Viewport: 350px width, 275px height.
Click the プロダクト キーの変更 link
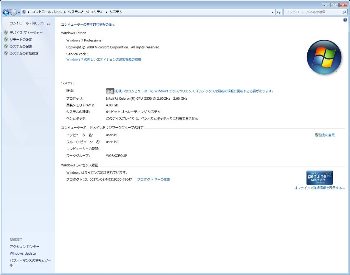click(x=153, y=179)
